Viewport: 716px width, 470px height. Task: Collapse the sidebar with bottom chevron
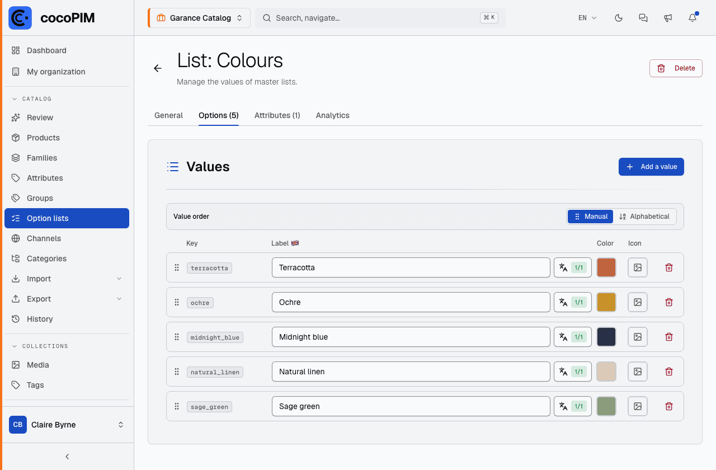click(67, 457)
